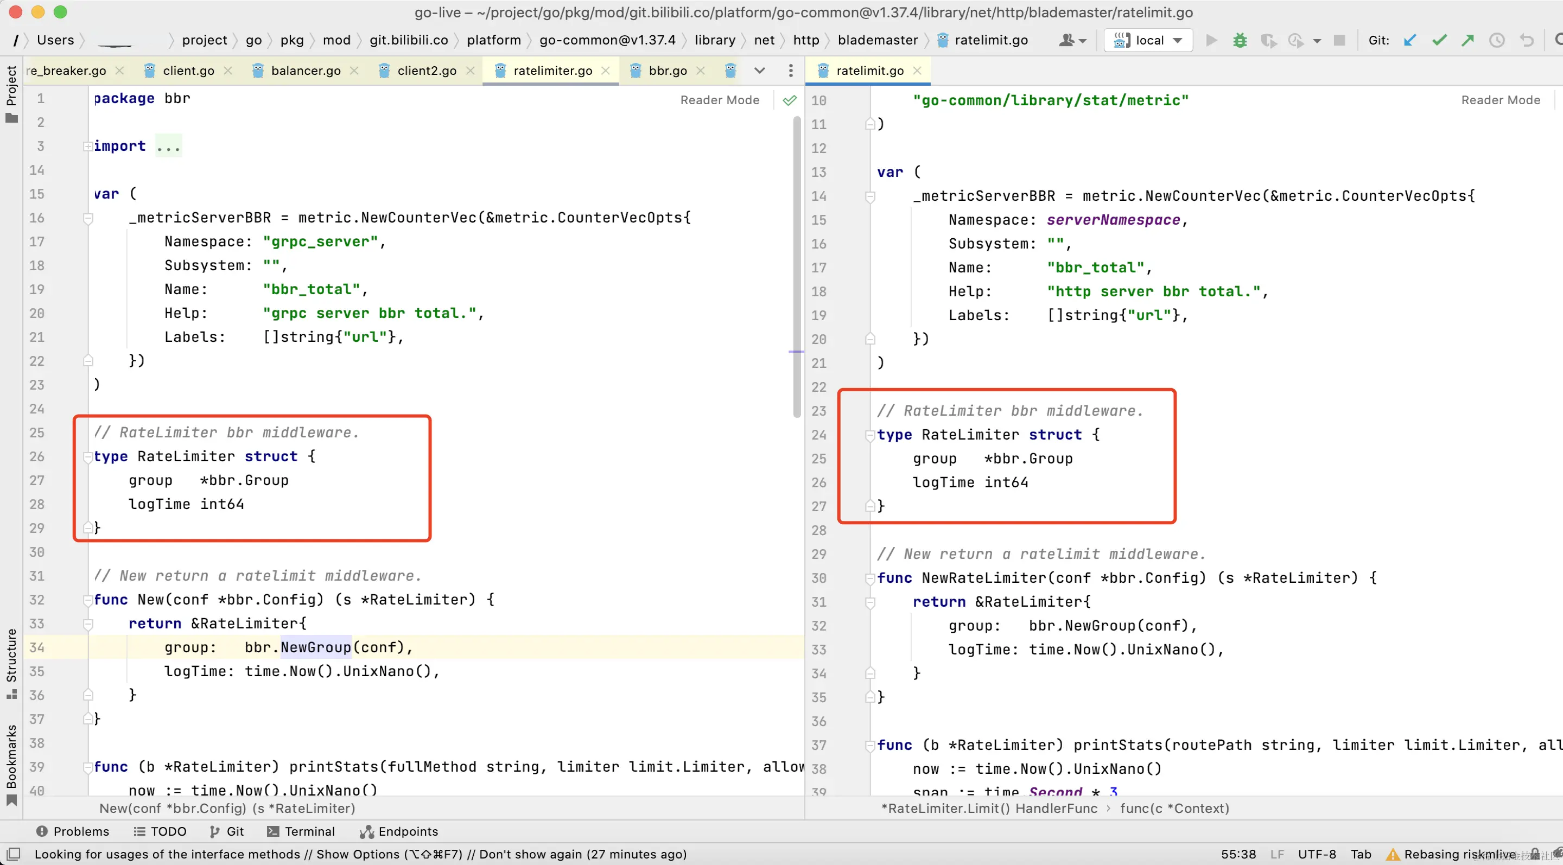Screen dimensions: 1563x865
Task: Open the local run configuration dropdown
Action: 1148,40
